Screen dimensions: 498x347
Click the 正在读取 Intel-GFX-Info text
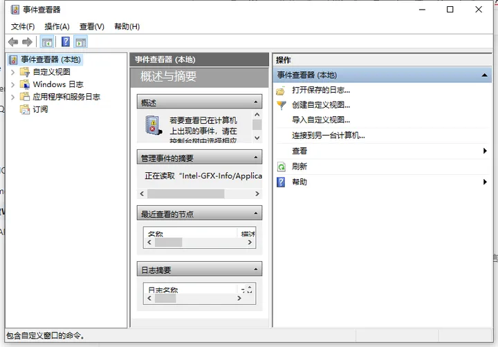(x=203, y=176)
